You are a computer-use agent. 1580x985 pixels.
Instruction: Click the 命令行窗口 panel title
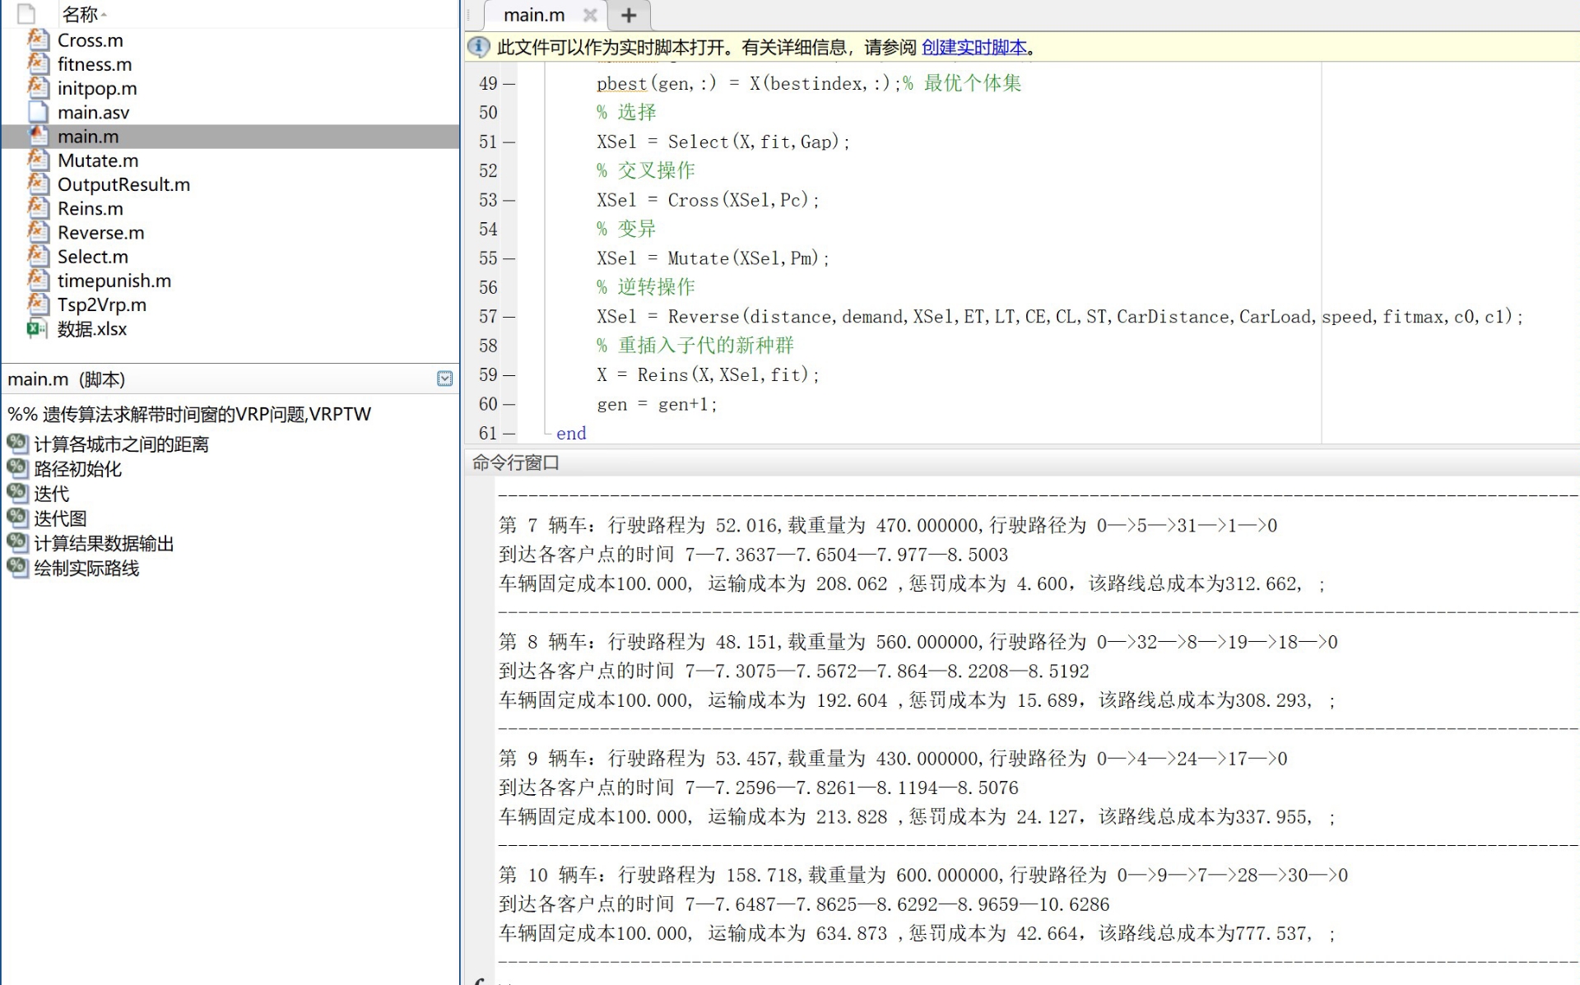(516, 462)
